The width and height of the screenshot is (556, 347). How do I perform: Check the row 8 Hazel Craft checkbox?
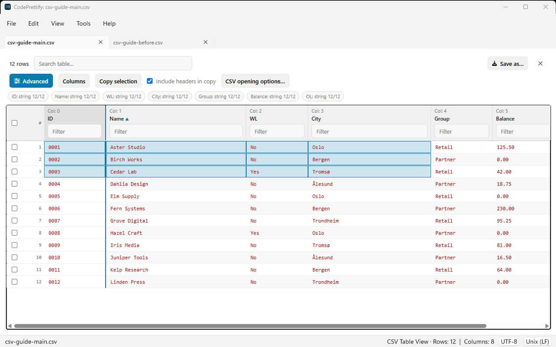pos(14,233)
